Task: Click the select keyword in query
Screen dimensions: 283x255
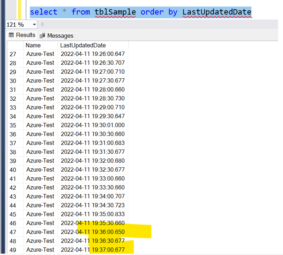Action: 44,12
